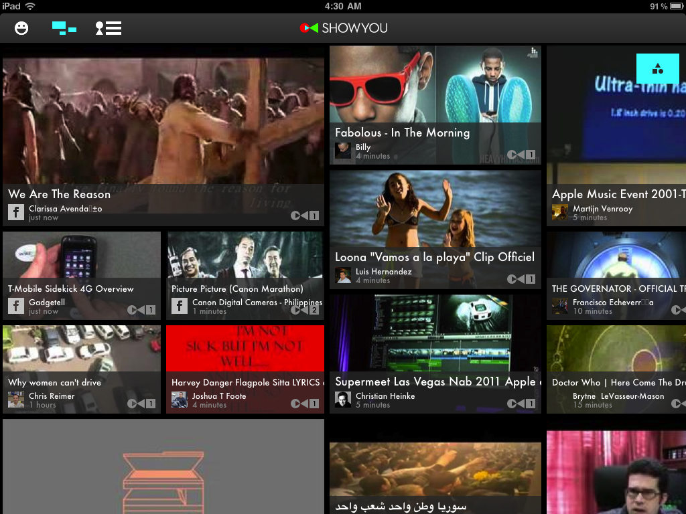Tap the name Billy on Fabolous card
The image size is (686, 514).
(363, 147)
